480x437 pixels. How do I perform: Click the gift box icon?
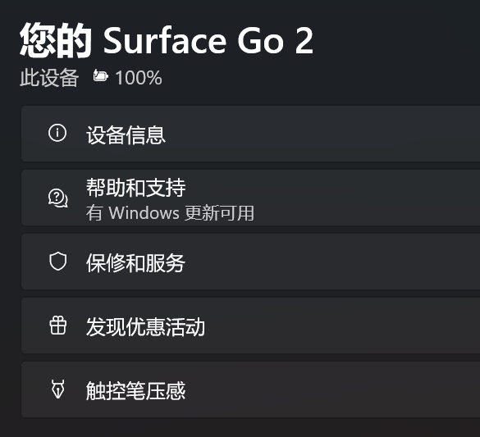click(x=58, y=325)
